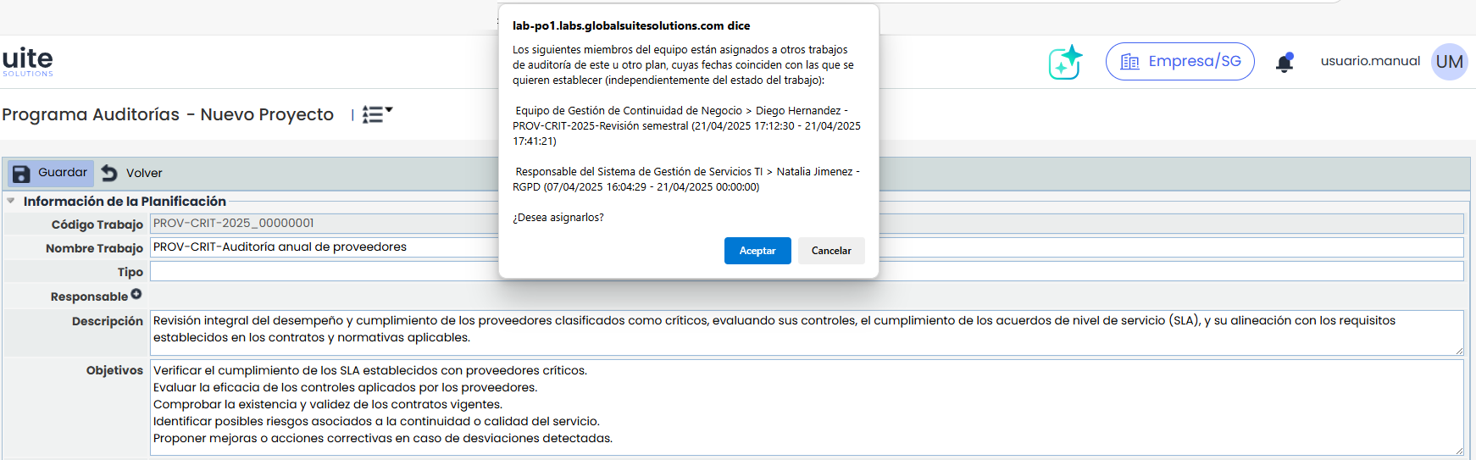This screenshot has height=460, width=1476.
Task: Click the Objetivos textarea resize handle
Action: pyautogui.click(x=1458, y=450)
